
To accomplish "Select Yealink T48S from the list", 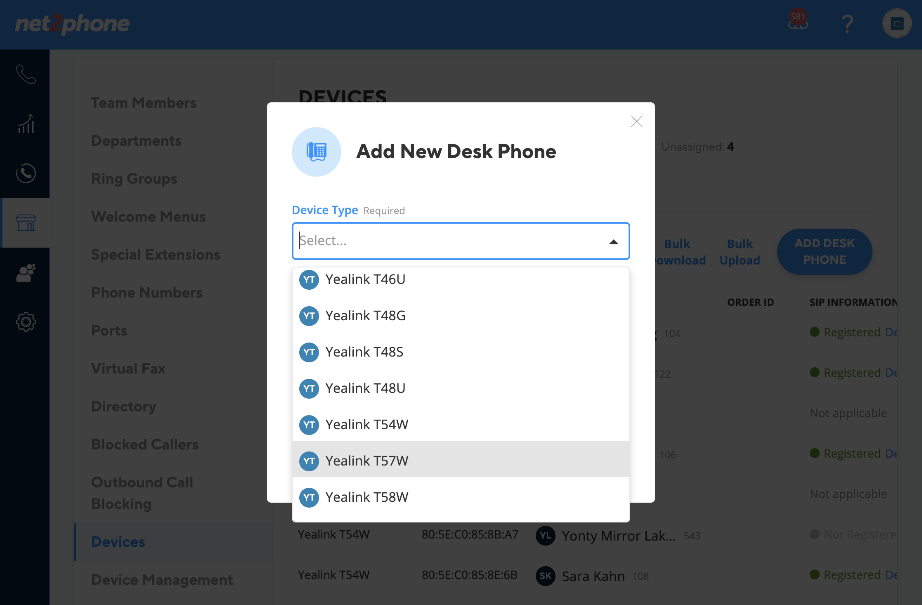I will tap(461, 352).
